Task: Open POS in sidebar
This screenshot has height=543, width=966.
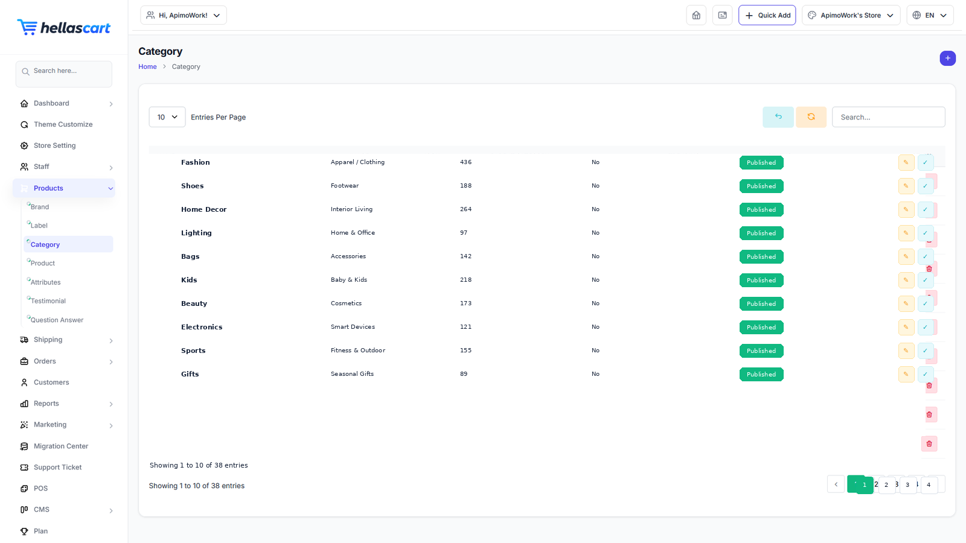Action: pyautogui.click(x=40, y=489)
